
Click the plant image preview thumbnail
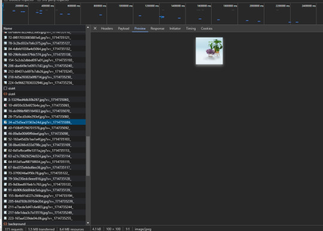209,51
